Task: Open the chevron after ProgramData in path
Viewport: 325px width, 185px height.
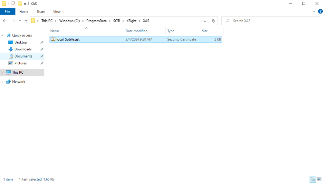Action: point(110,21)
